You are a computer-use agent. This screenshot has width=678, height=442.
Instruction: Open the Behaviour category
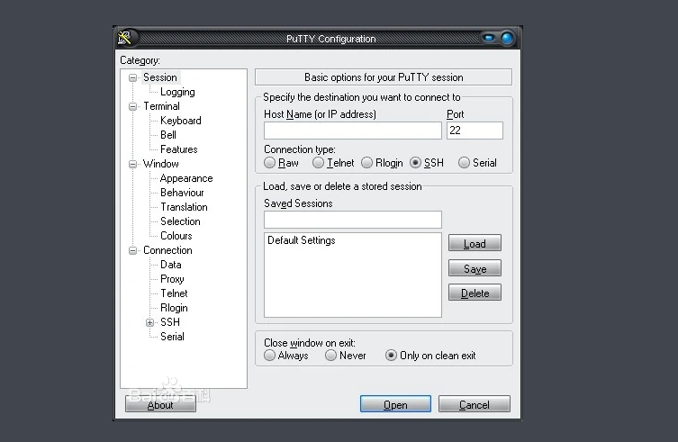click(182, 193)
